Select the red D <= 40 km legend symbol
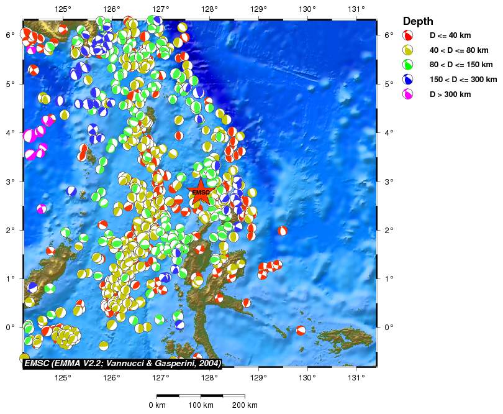 (x=409, y=35)
